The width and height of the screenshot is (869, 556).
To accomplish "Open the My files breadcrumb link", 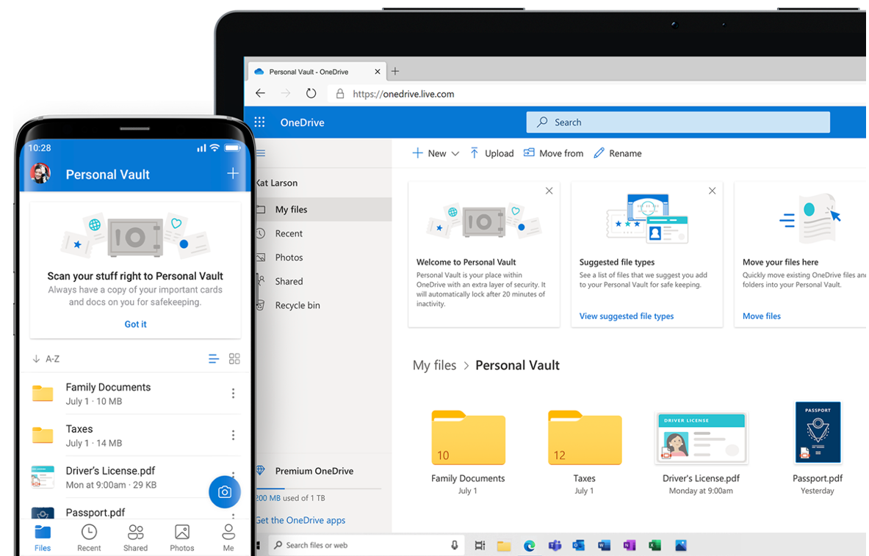I will [x=434, y=365].
